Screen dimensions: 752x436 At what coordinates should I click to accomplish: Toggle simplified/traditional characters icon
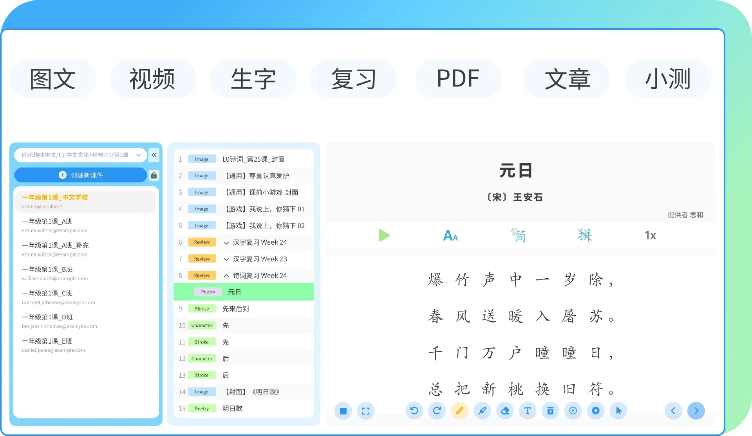click(x=518, y=235)
